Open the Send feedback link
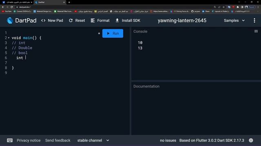 (58, 140)
